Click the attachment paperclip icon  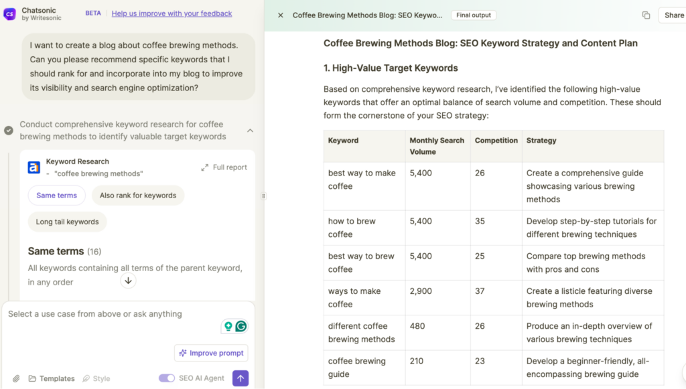coord(16,378)
